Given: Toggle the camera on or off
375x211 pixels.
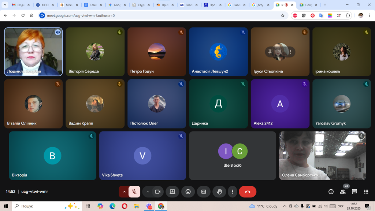Looking at the screenshot, I should [x=158, y=192].
